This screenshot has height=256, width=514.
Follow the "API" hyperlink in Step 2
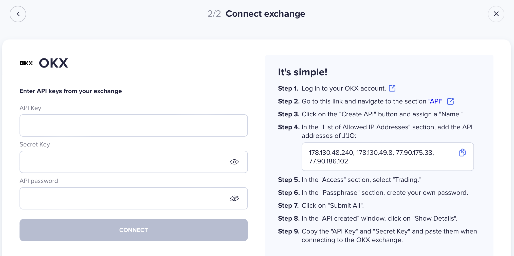(x=435, y=101)
